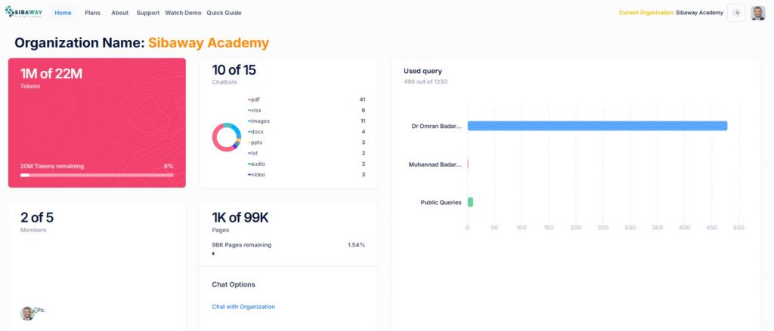
Task: Click the Dr Omran Badar blue query bar
Action: [597, 126]
